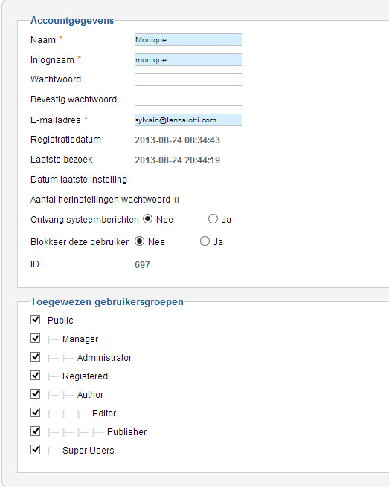The height and width of the screenshot is (487, 389).
Task: Click the Naam input field
Action: (x=188, y=40)
